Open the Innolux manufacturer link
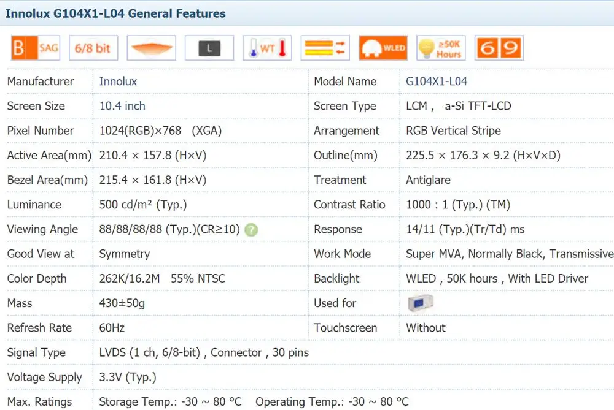 (118, 82)
